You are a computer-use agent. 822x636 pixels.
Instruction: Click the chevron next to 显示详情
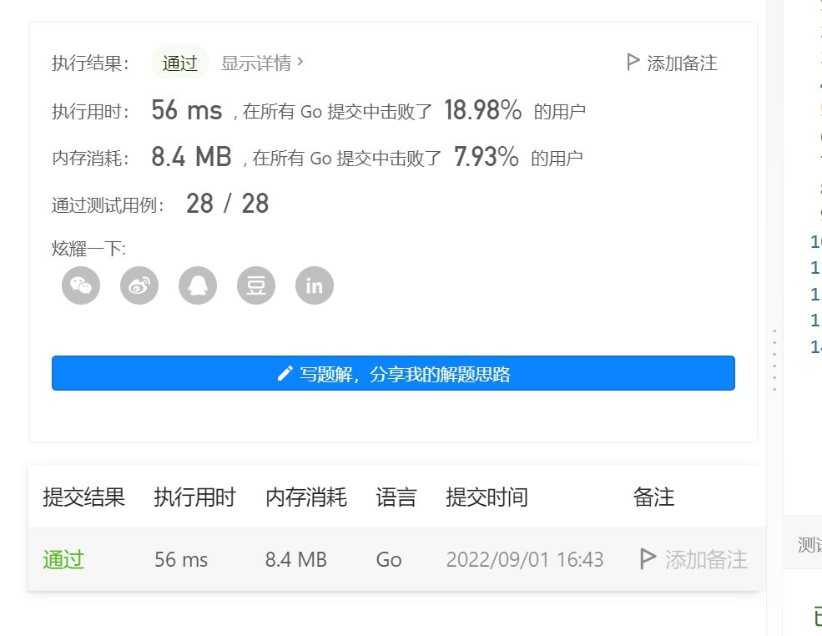[300, 61]
